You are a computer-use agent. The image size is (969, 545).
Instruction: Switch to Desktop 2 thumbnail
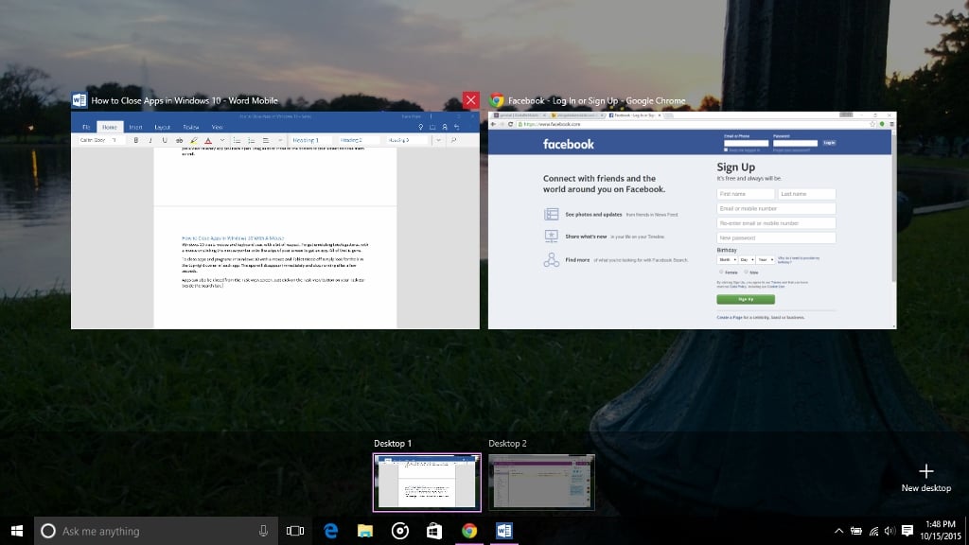tap(541, 482)
